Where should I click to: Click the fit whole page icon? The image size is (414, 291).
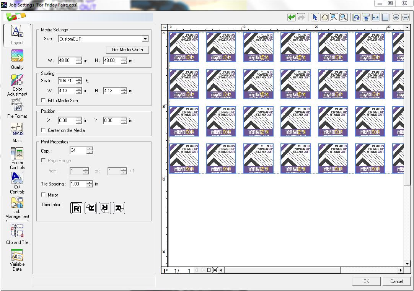click(385, 18)
